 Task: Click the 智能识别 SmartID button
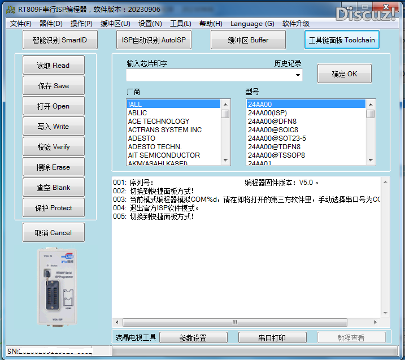[x=60, y=40]
